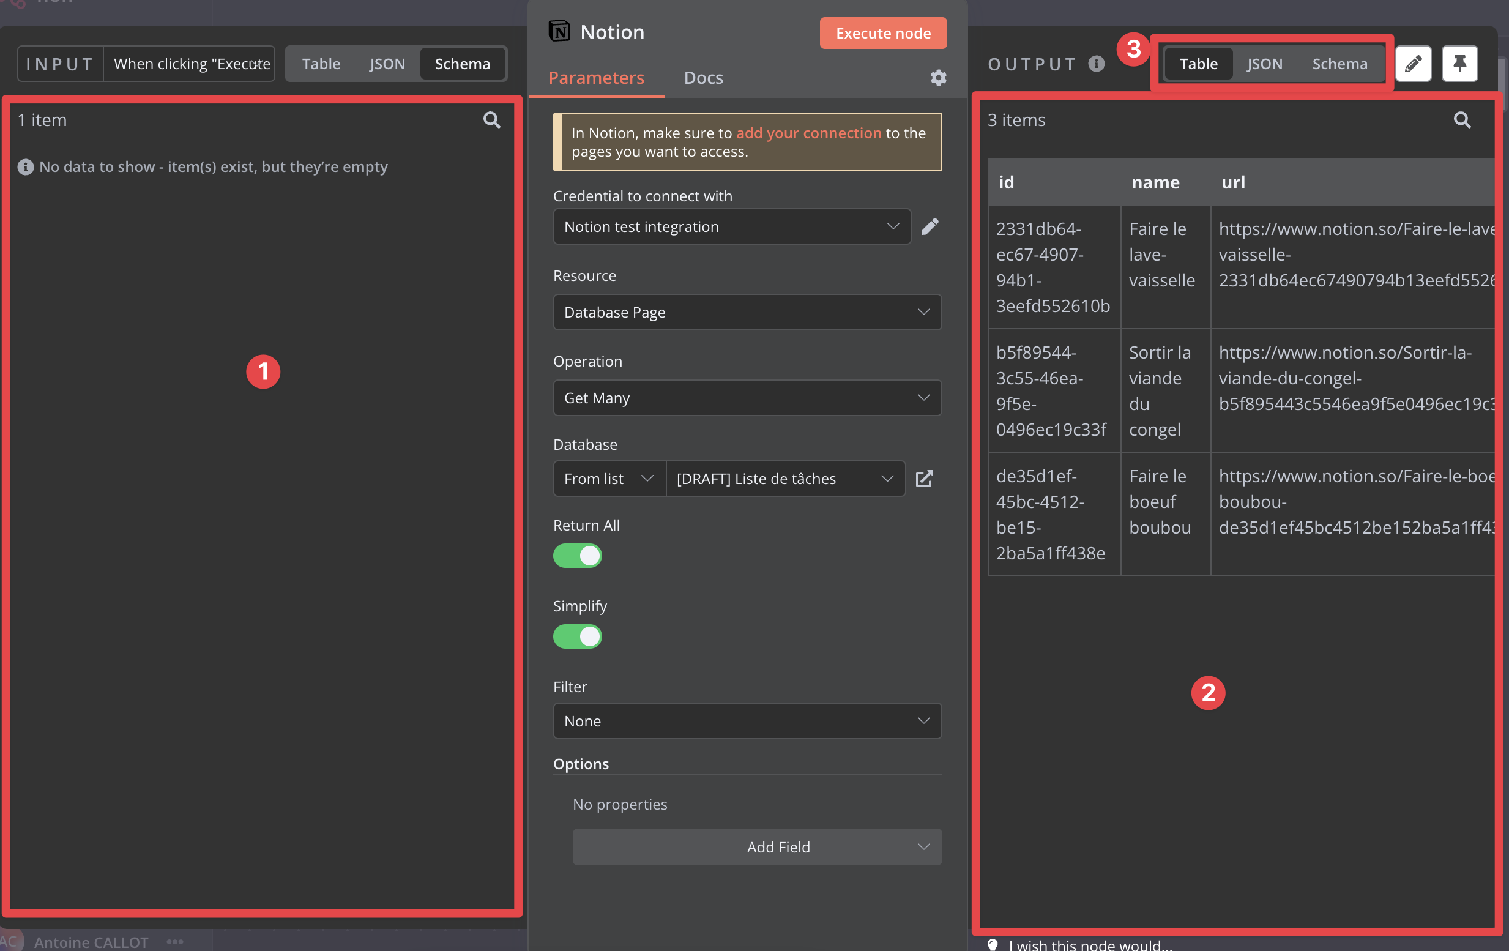Toggle the Return All switch
The width and height of the screenshot is (1509, 951).
click(x=577, y=556)
